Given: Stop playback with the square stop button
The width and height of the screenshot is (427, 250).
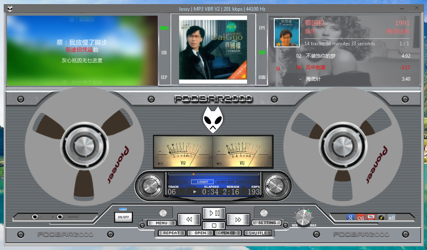Looking at the screenshot, I should 214,225.
